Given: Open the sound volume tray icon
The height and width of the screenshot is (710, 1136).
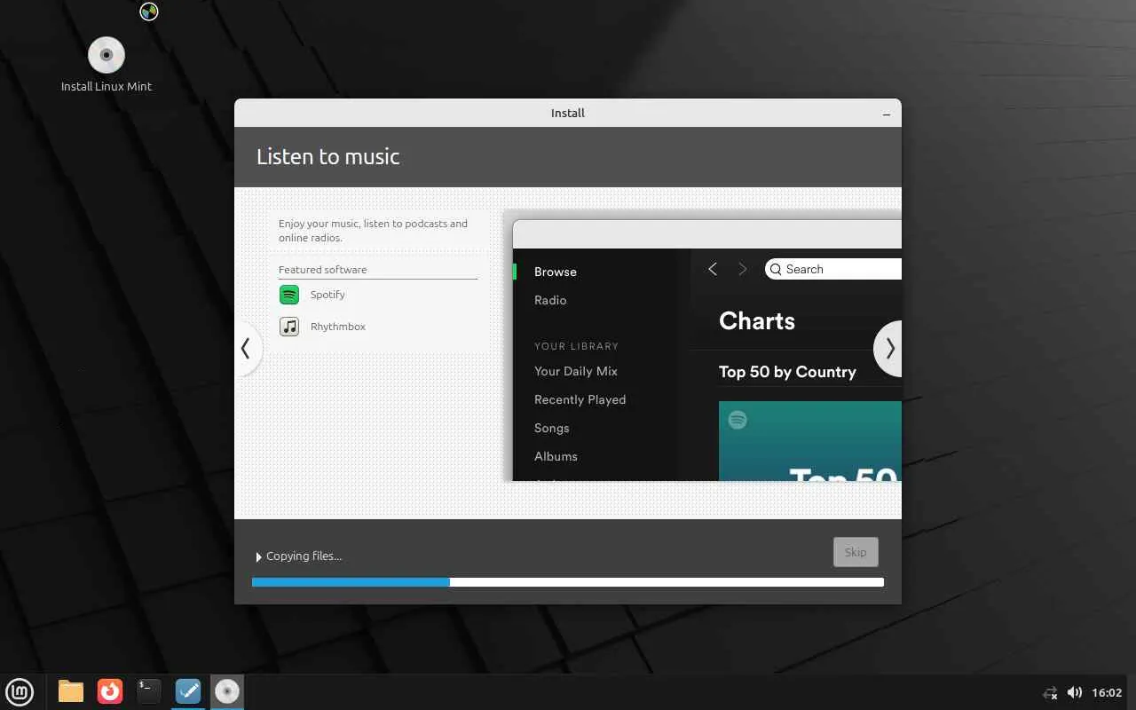Looking at the screenshot, I should (1075, 692).
